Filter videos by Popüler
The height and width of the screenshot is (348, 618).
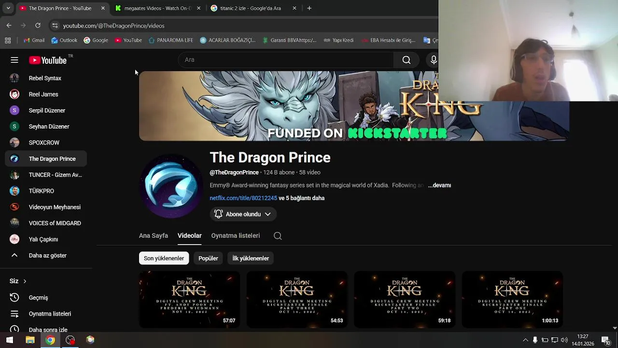(x=208, y=258)
